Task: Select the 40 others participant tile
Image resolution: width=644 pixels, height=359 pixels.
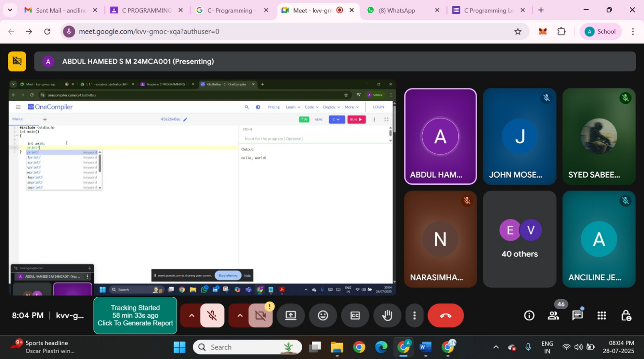Action: tap(519, 239)
